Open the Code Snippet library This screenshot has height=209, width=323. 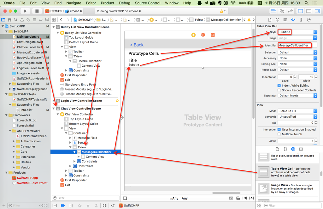pyautogui.click(x=285, y=149)
